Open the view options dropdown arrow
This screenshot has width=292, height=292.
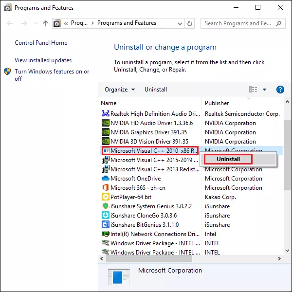tap(264, 90)
